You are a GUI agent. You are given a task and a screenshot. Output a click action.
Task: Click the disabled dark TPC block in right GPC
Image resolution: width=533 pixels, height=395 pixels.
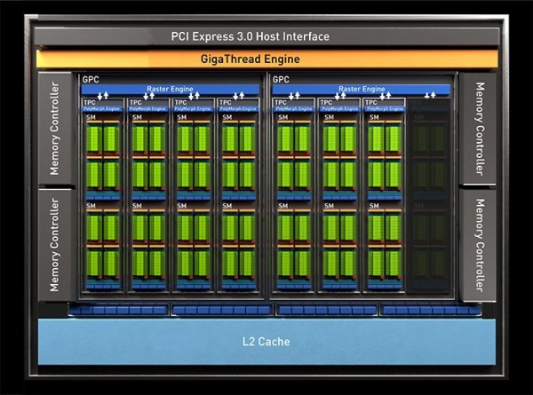click(429, 195)
